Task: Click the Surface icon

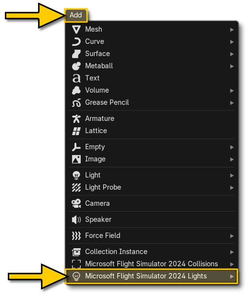Action: point(76,54)
